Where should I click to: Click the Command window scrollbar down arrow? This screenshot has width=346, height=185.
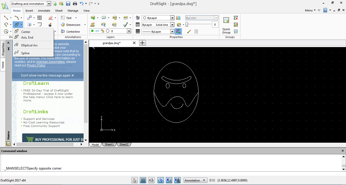344,169
